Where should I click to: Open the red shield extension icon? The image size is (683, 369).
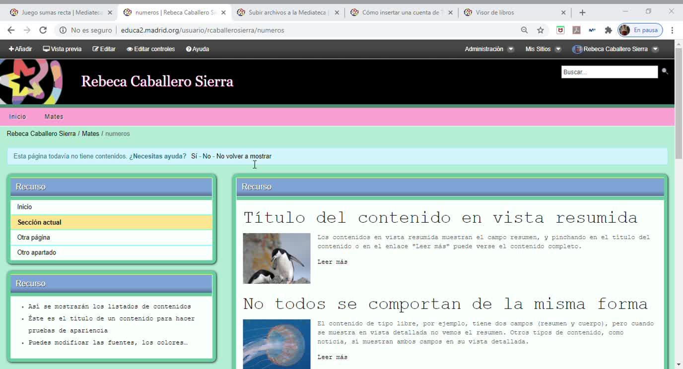[x=560, y=30]
